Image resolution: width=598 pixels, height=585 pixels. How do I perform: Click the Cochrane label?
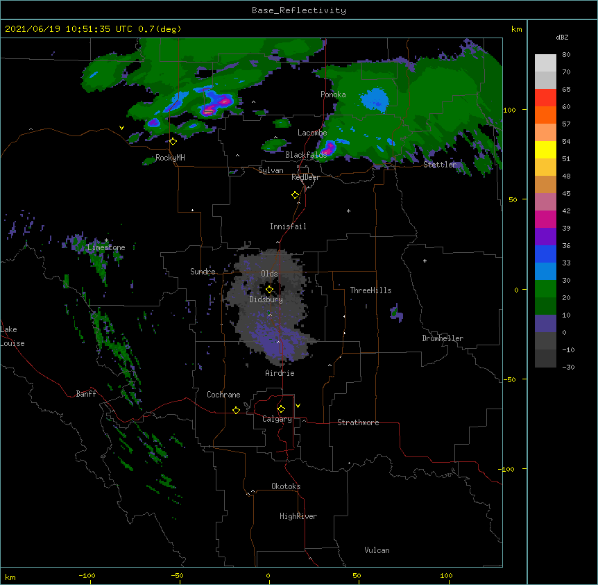[x=223, y=395]
